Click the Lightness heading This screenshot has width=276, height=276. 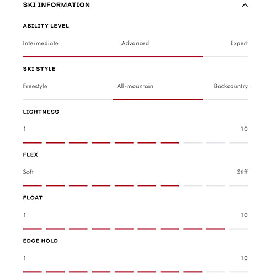click(41, 112)
